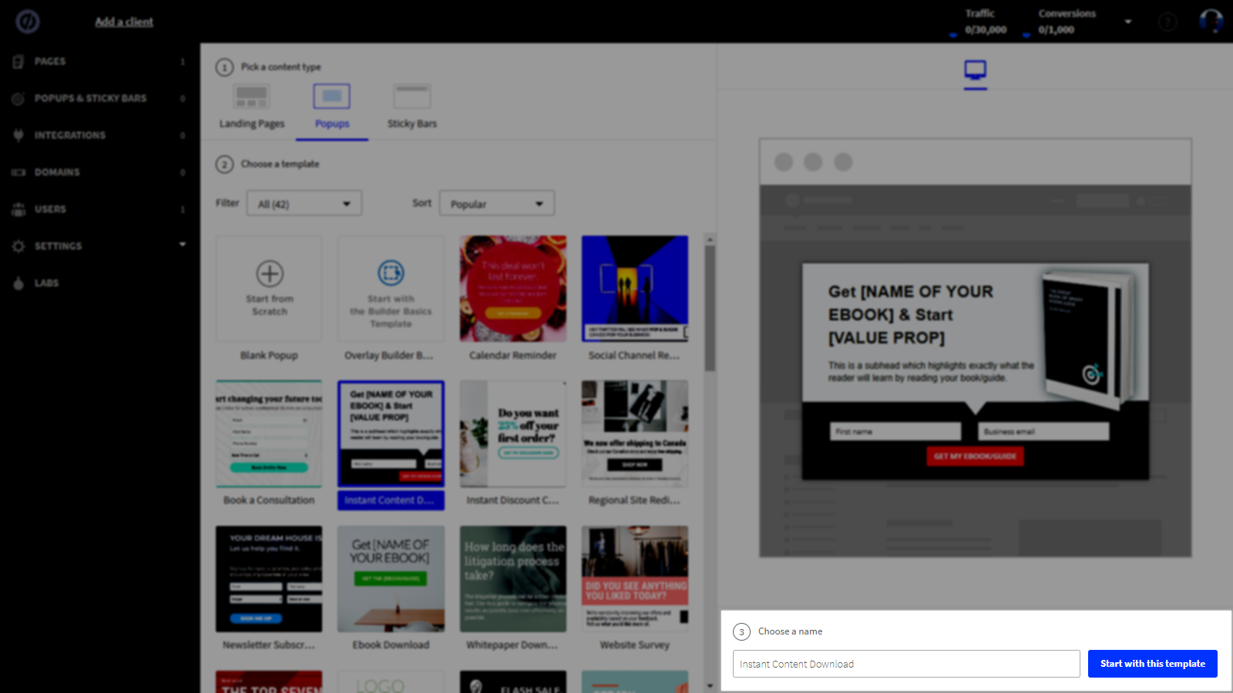Click the template list scrollbar
This screenshot has height=693, width=1233.
pos(710,308)
